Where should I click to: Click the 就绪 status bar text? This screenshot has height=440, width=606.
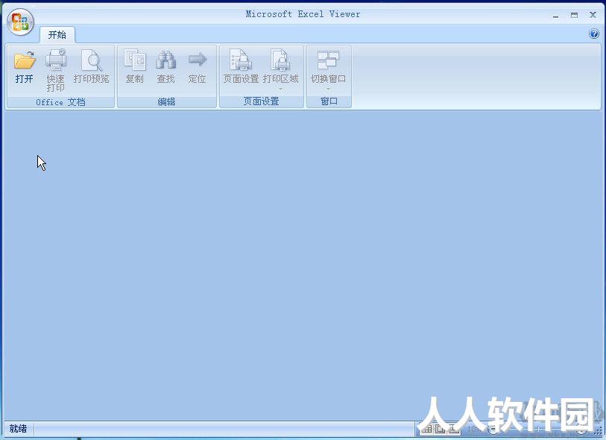click(18, 428)
